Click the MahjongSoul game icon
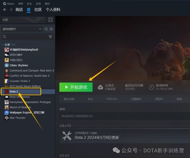Screen dimensions: 190x158 tap(7, 50)
